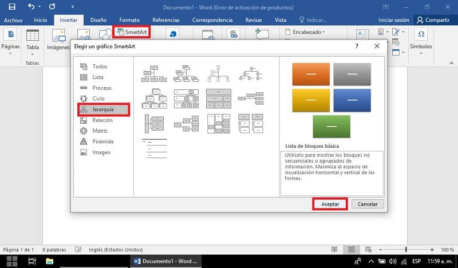Switch to the Inicio tab
Screen dimensions: 458x268
(x=40, y=20)
